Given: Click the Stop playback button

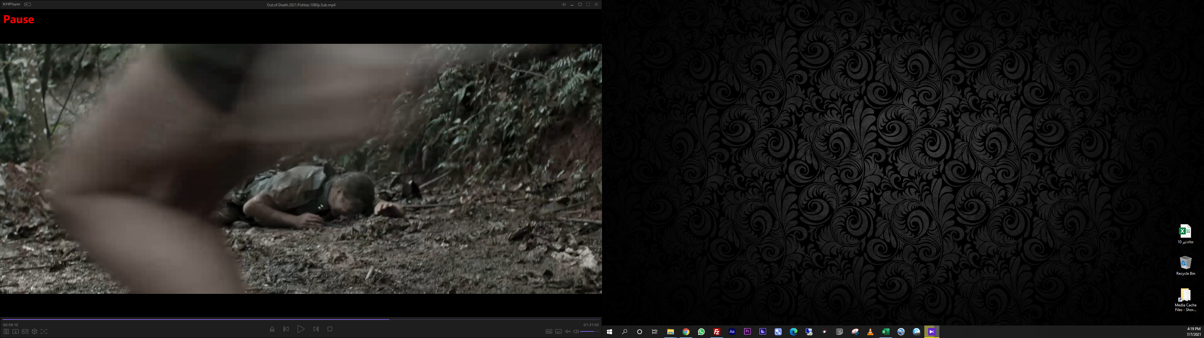Looking at the screenshot, I should click(330, 329).
